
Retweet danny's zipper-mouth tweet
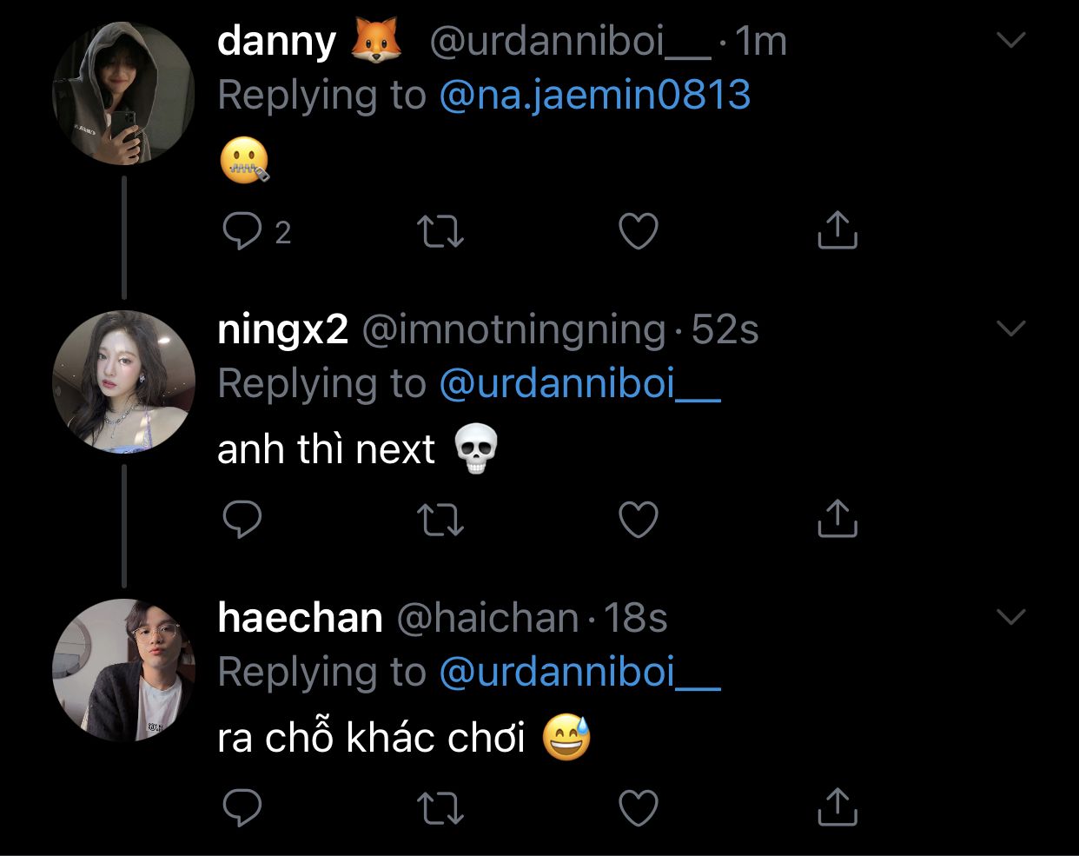(440, 232)
